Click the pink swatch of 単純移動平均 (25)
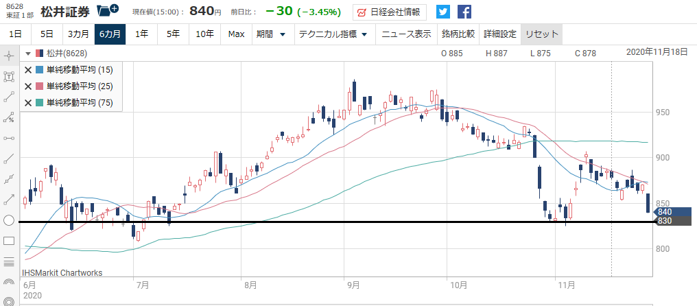Viewport: 697px width, 306px height. coord(40,86)
